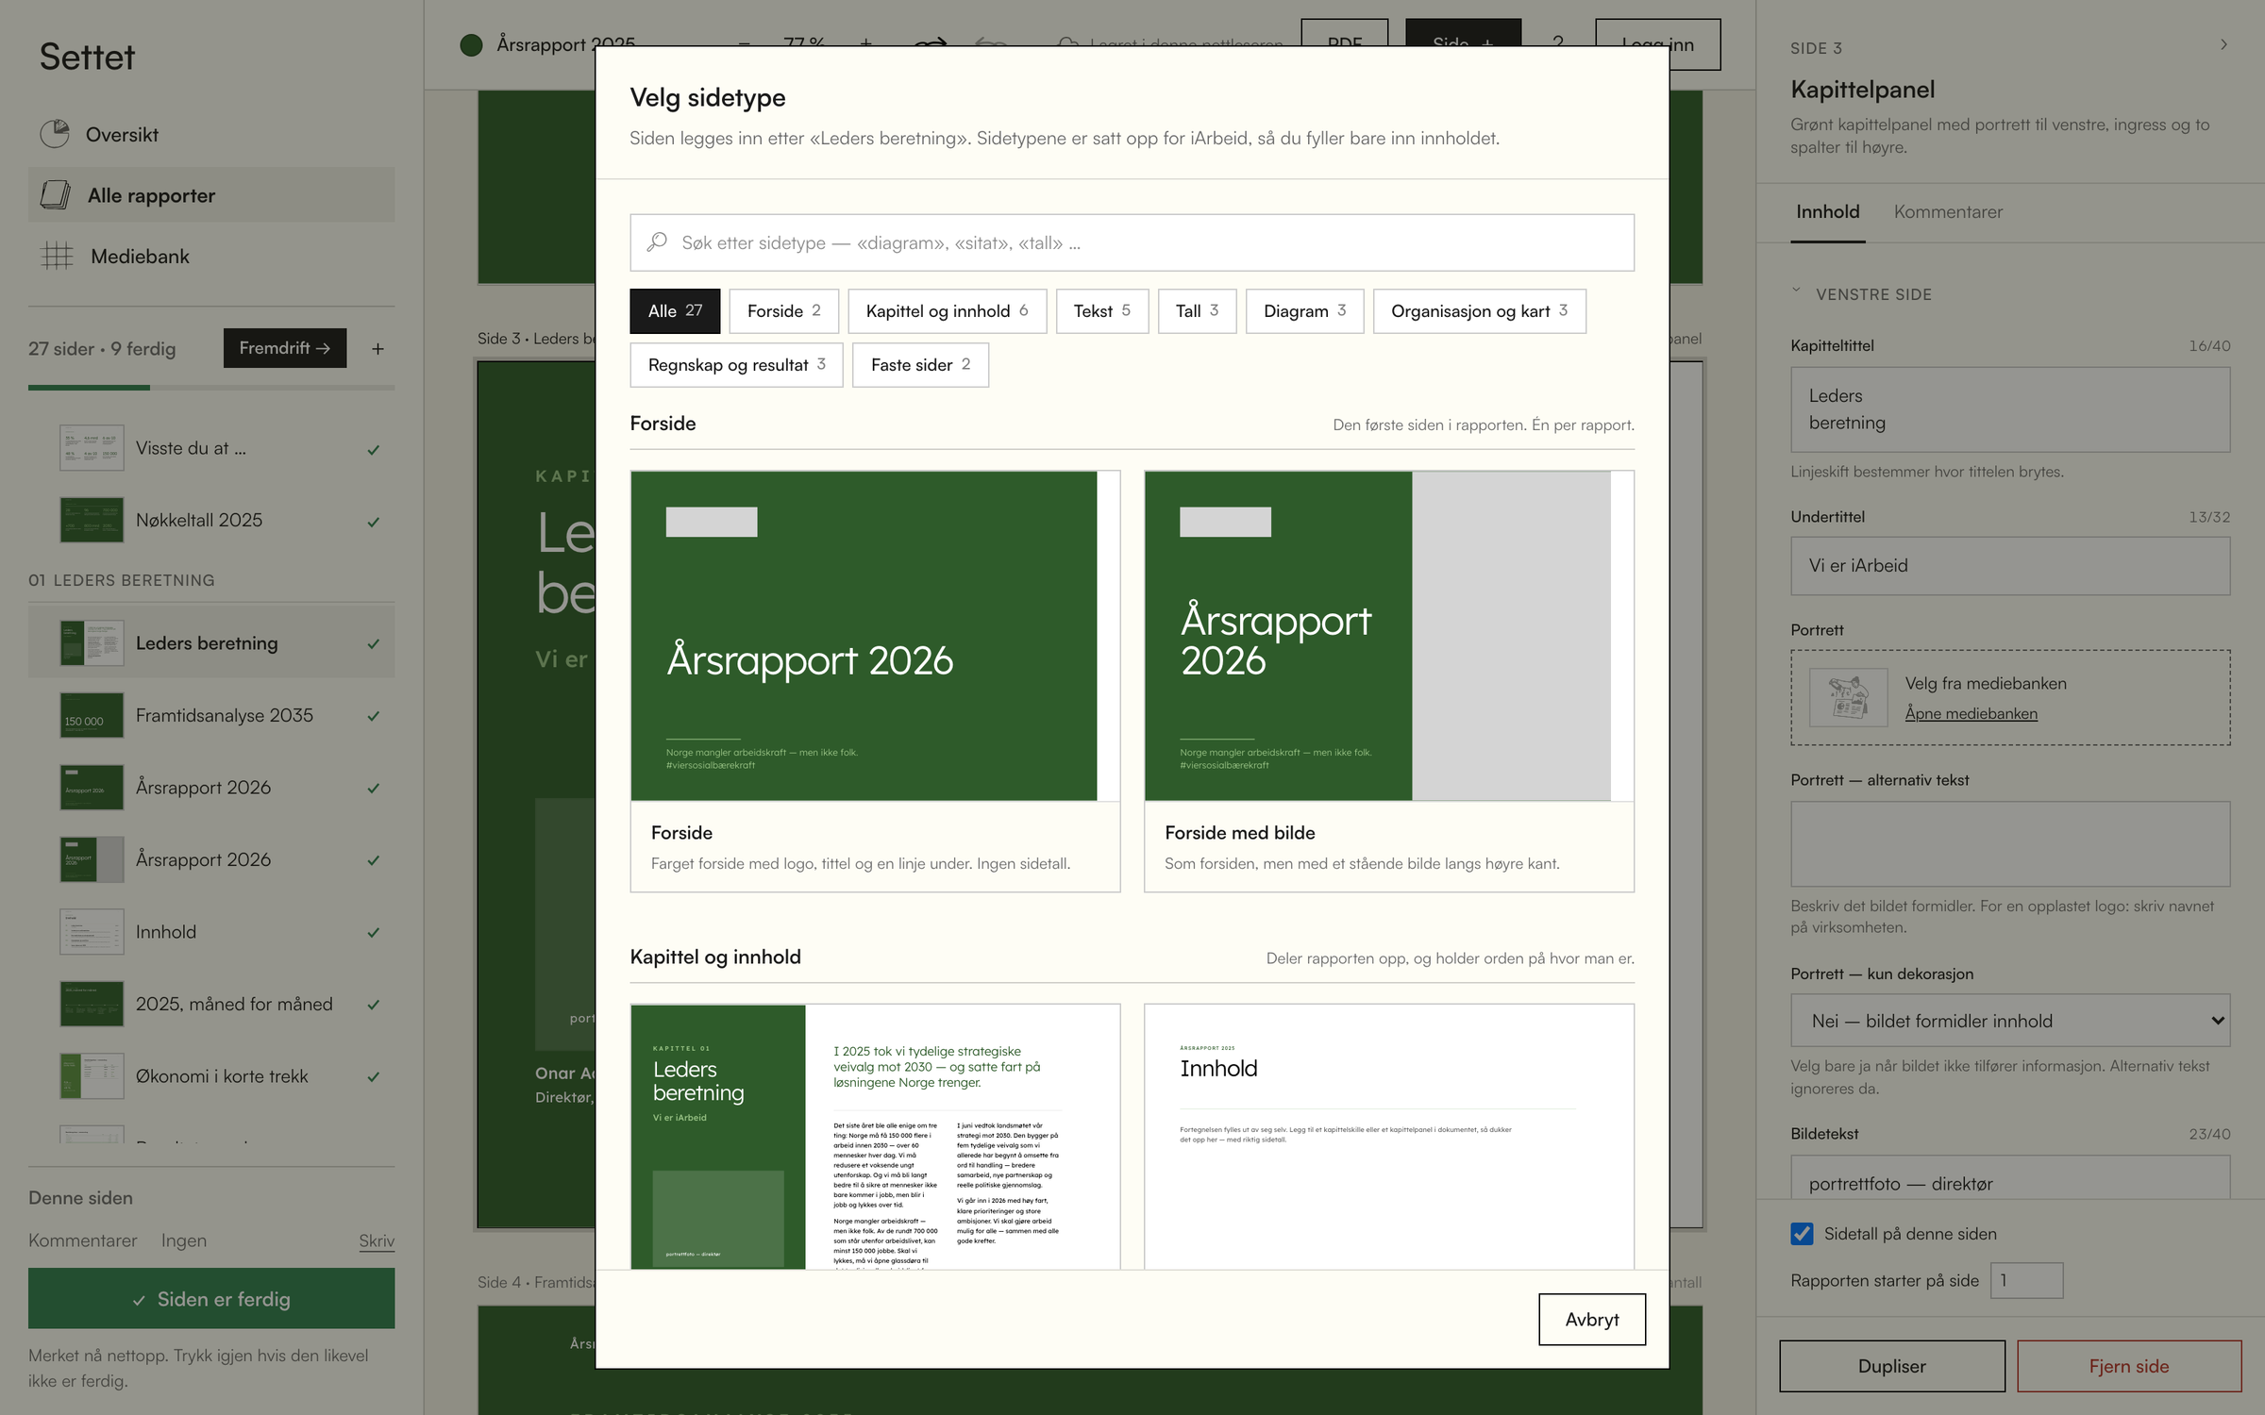Click the Dupliser button
The height and width of the screenshot is (1415, 2265).
tap(1891, 1366)
